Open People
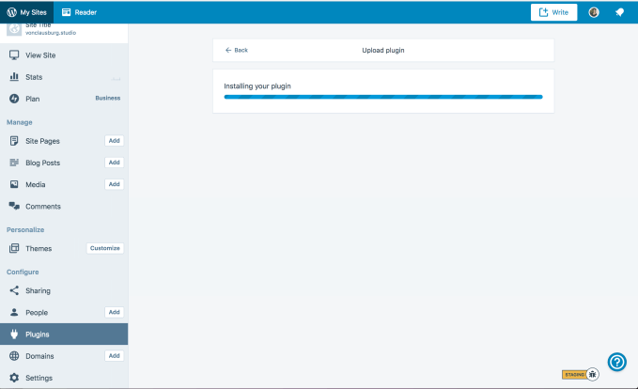 pyautogui.click(x=37, y=313)
